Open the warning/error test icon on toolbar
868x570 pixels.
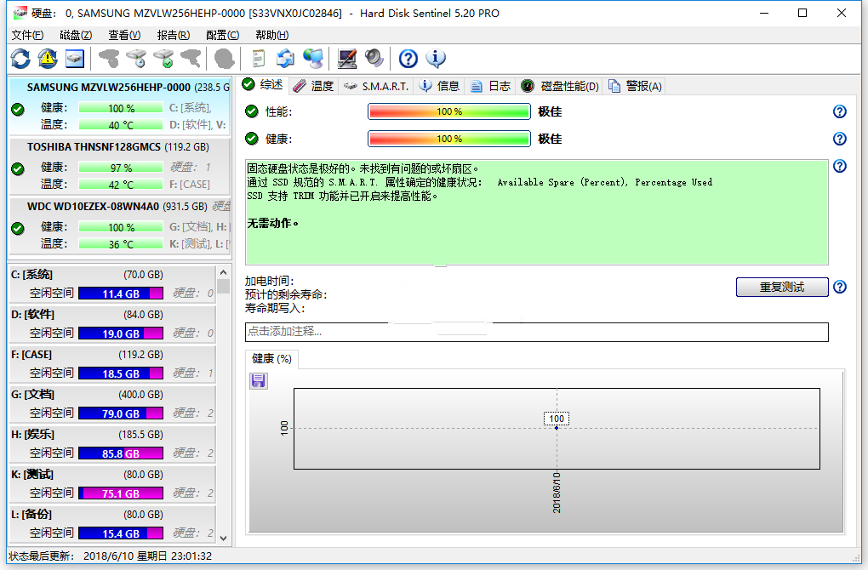click(x=47, y=58)
